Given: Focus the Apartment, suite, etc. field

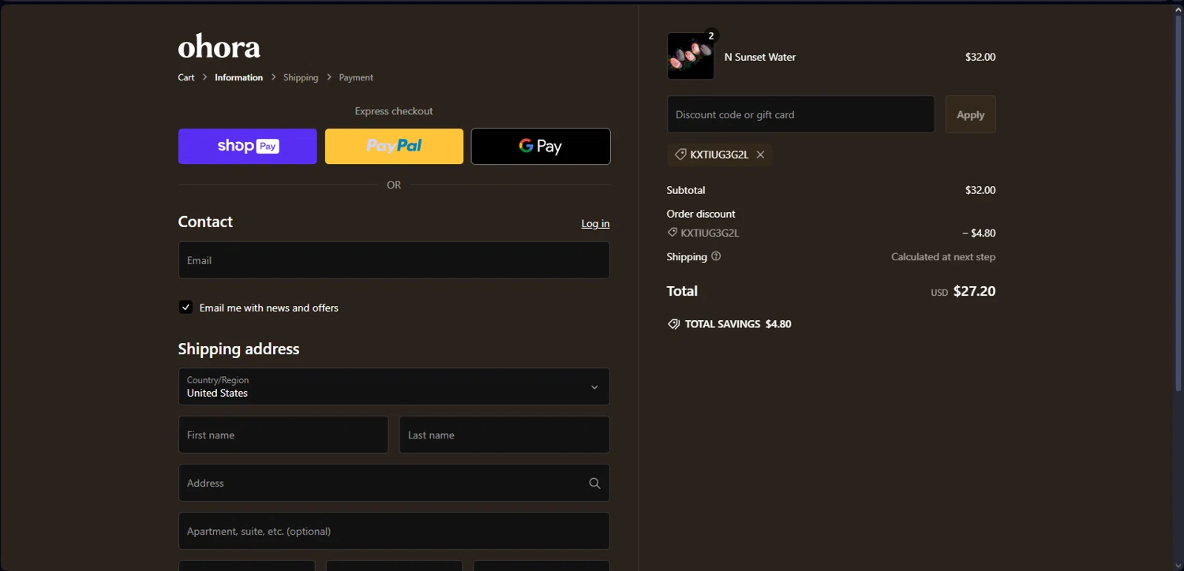Looking at the screenshot, I should pos(394,531).
